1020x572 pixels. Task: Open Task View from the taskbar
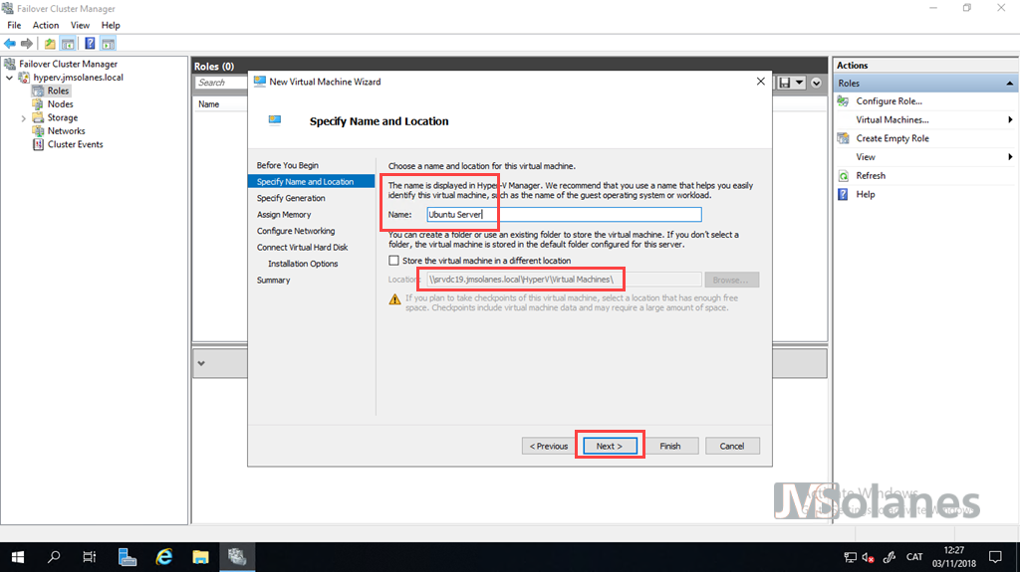point(89,557)
